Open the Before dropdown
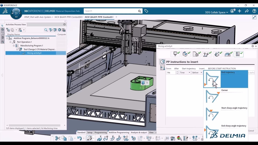The image size is (258, 145). pos(197,73)
